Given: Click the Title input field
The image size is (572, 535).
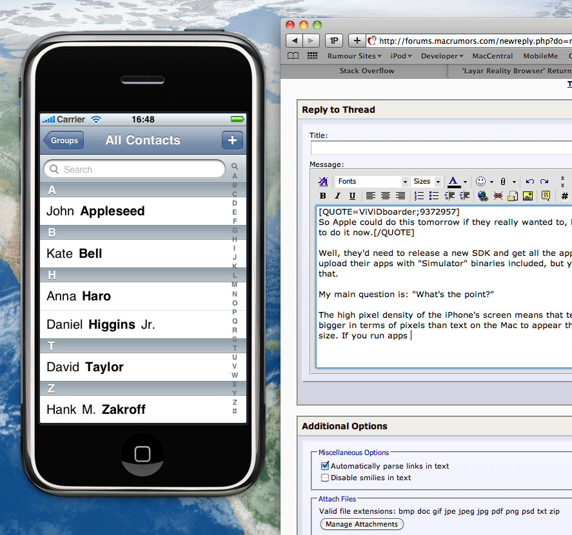Looking at the screenshot, I should (x=441, y=148).
